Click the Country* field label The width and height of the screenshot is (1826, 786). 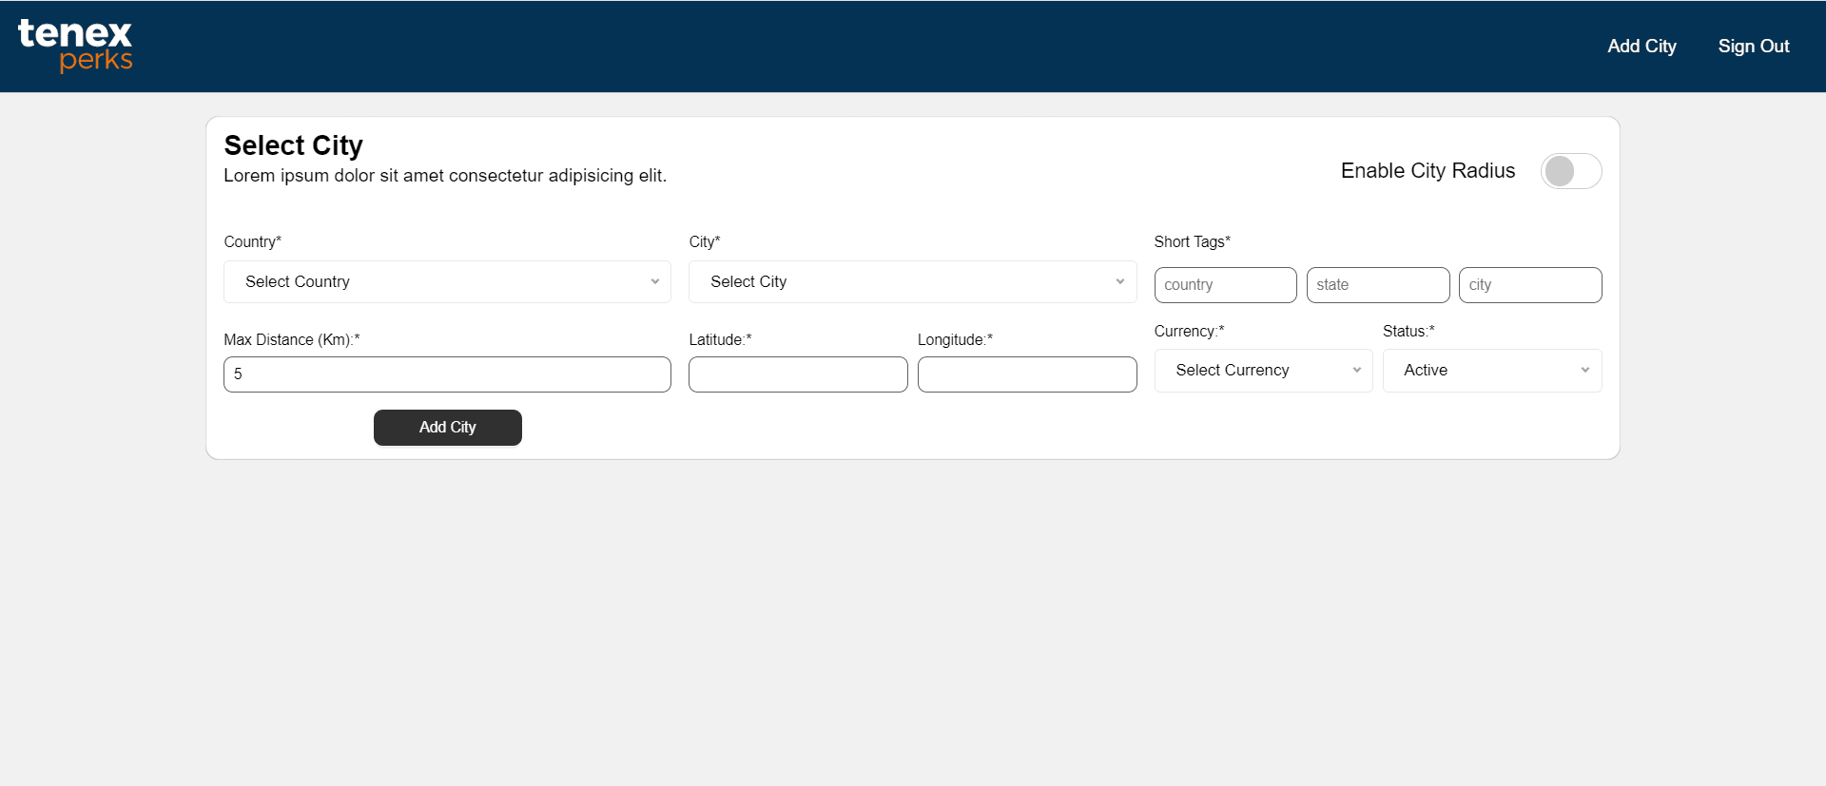click(253, 242)
